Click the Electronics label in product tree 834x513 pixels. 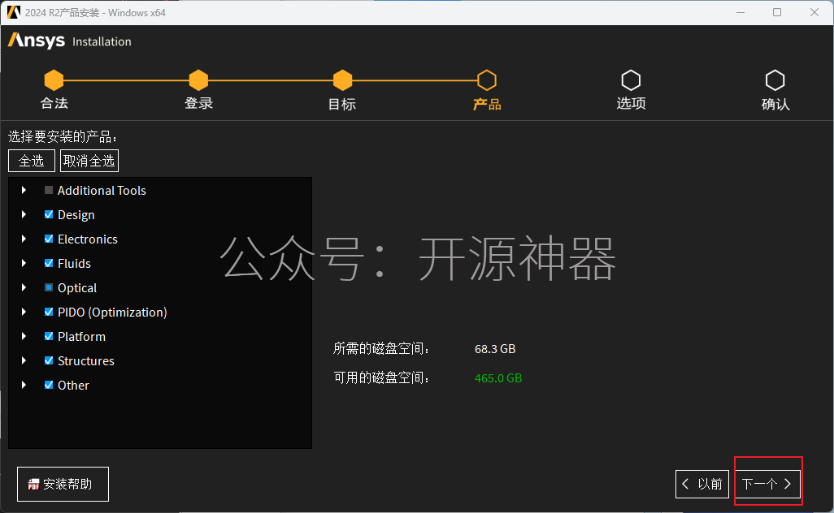click(x=88, y=239)
